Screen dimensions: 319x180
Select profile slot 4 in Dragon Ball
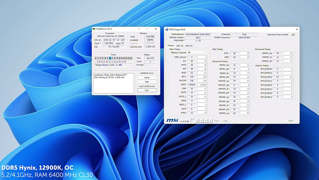(206, 121)
